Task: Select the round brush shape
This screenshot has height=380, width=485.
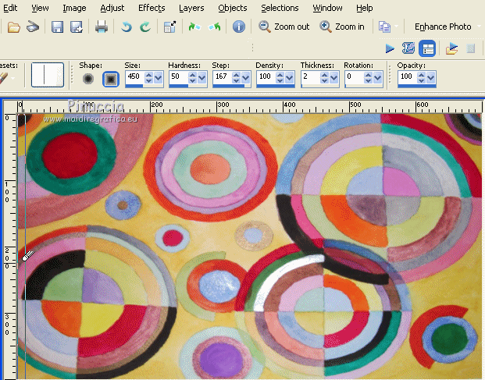Action: (88, 78)
